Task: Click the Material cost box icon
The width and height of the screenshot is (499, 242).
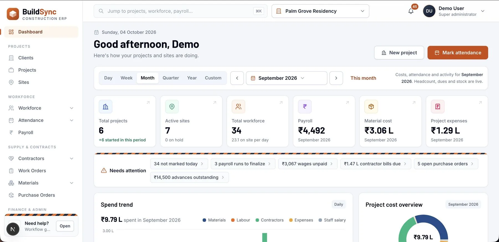Action: coord(371,107)
